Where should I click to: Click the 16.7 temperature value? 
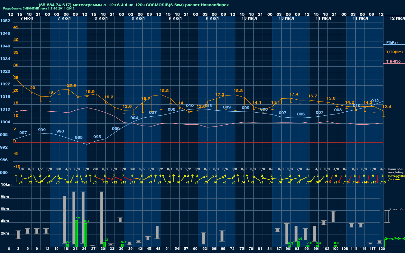coord(313,96)
